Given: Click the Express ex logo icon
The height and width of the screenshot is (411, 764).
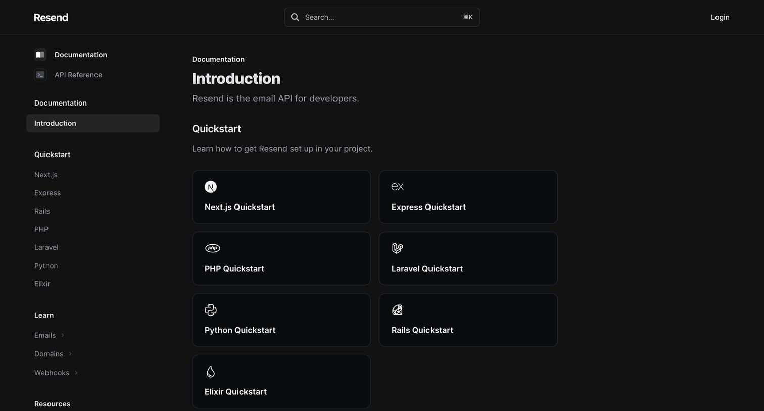Looking at the screenshot, I should (398, 187).
